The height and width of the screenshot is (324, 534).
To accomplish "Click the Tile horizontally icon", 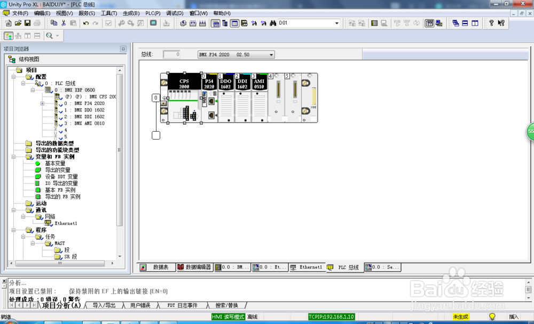I will [x=465, y=23].
